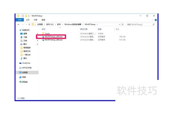Switch to the 共享 ribbon tab
This screenshot has height=115, width=173.
[35, 20]
